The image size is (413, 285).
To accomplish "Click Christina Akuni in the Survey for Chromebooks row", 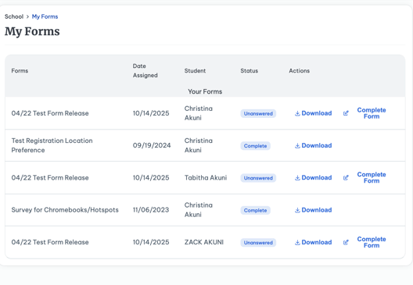I will coord(199,210).
